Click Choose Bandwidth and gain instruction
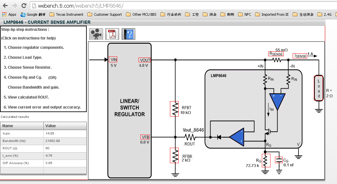Image resolution: width=337 pixels, height=184 pixels. 33,87
